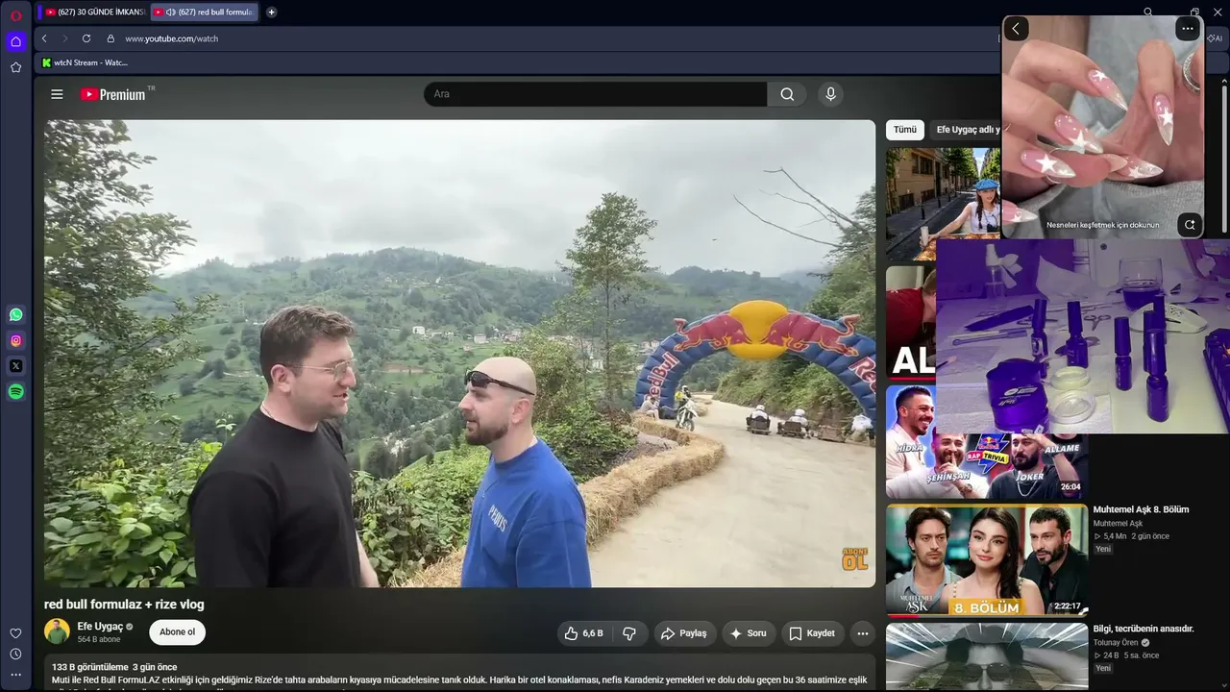Open Muhtemel Aşk 8. Bölüm title
This screenshot has height=692, width=1230.
click(x=1141, y=509)
